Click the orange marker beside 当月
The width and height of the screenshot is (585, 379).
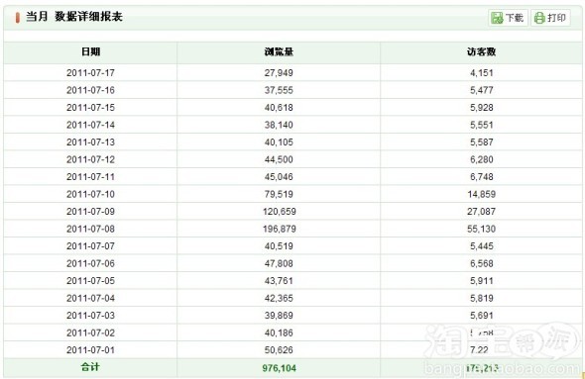[17, 18]
